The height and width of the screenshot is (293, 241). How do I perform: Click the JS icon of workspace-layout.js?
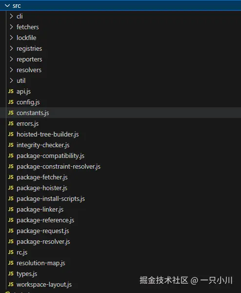click(11, 284)
